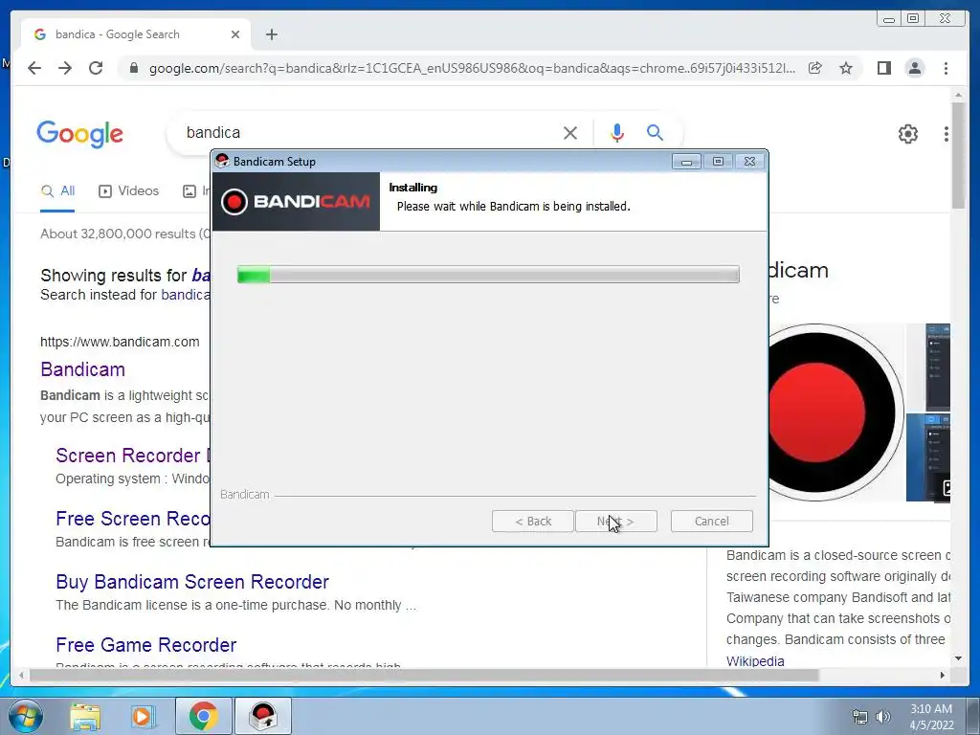
Task: Click Chrome forward navigation arrow
Action: [65, 68]
